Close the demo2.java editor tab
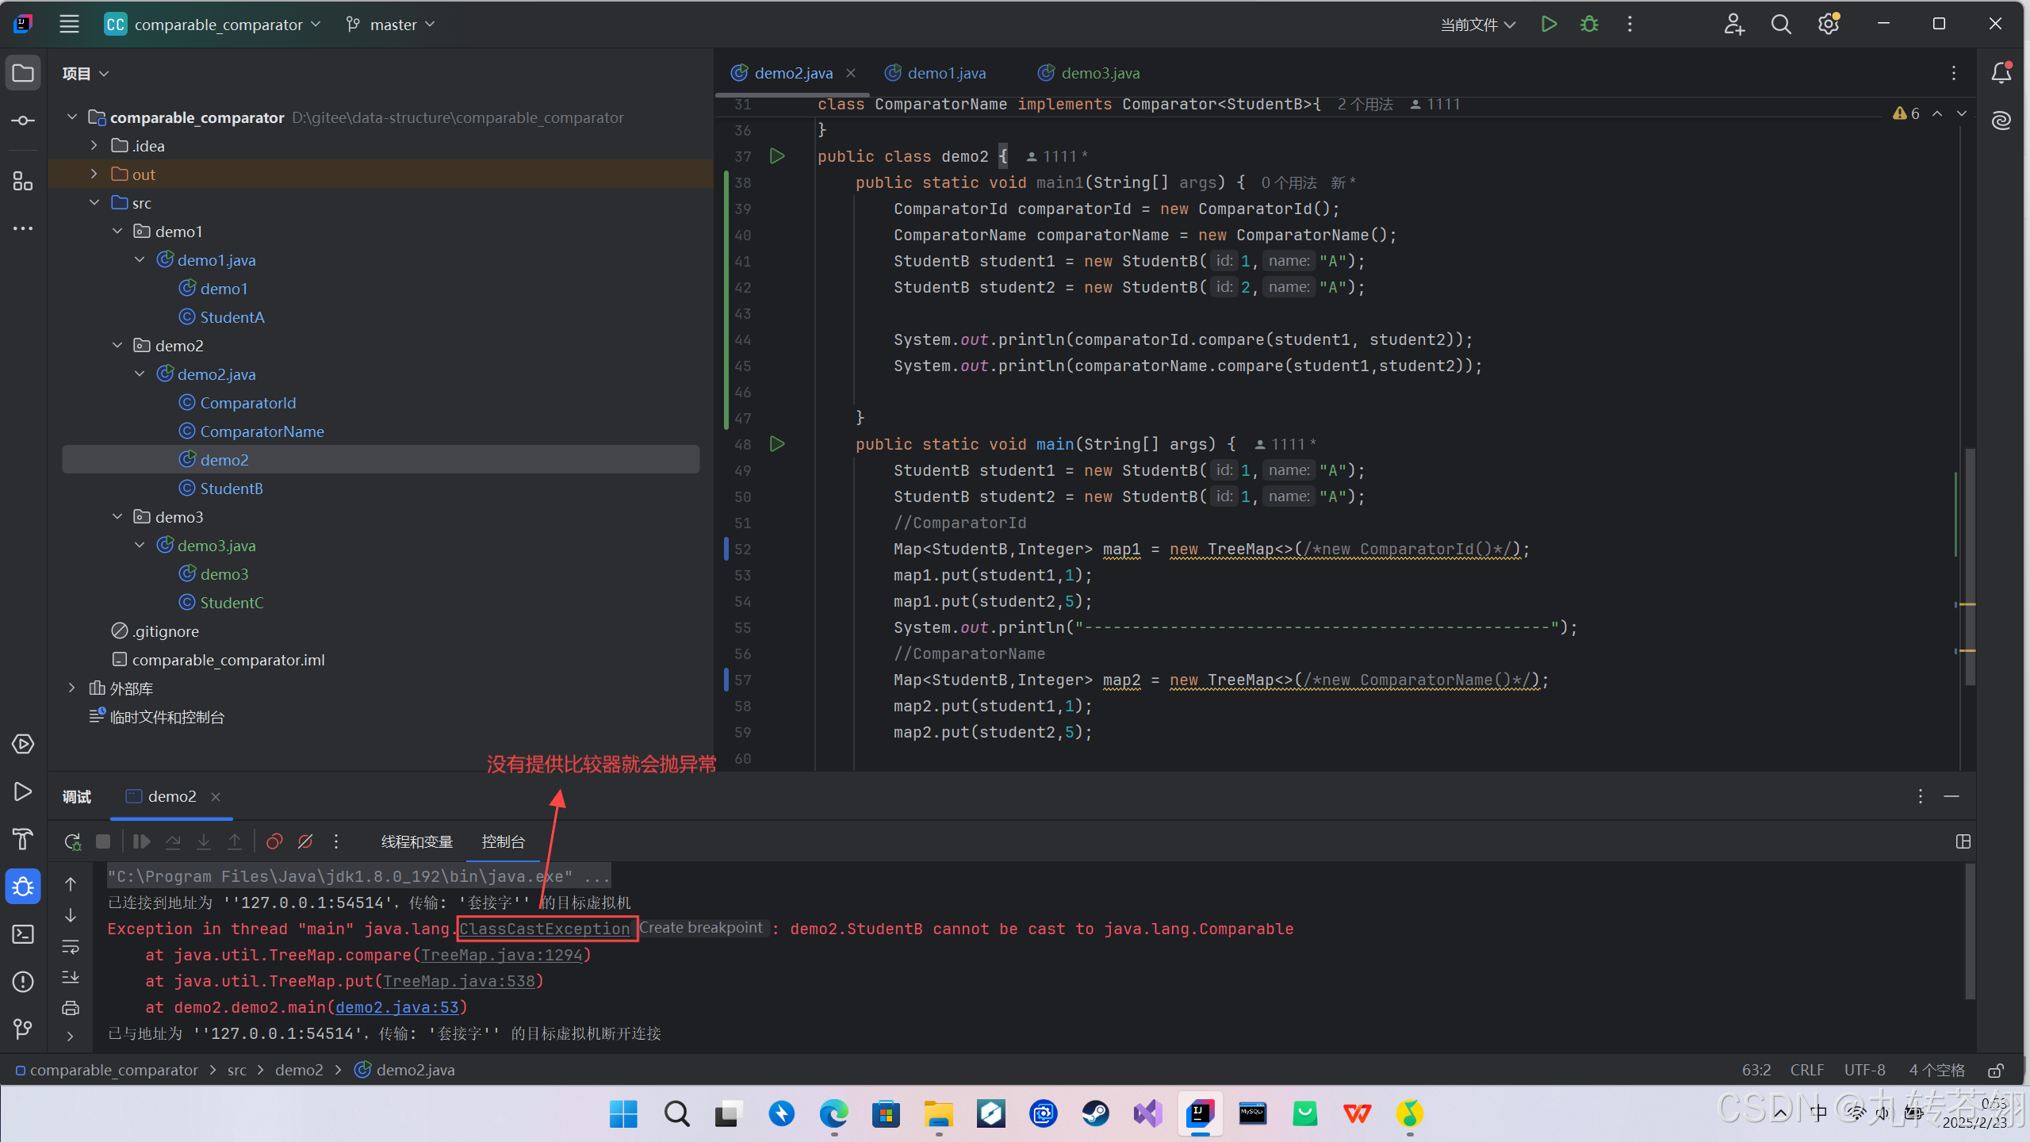 [x=851, y=73]
